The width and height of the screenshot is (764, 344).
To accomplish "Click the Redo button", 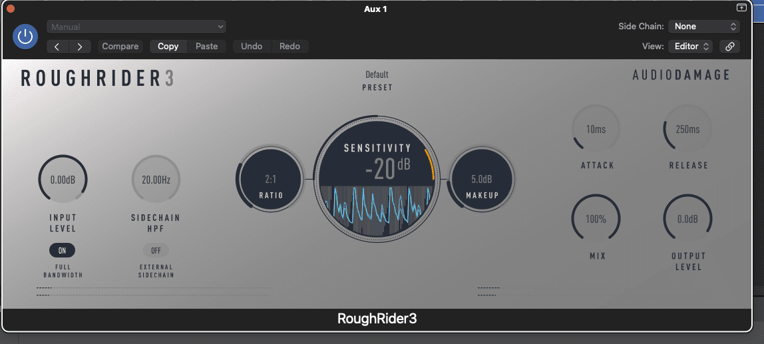I will [289, 47].
